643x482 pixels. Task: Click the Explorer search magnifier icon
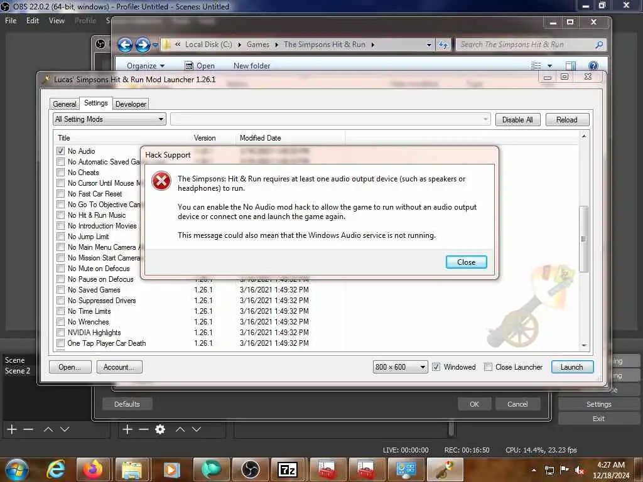pyautogui.click(x=599, y=45)
